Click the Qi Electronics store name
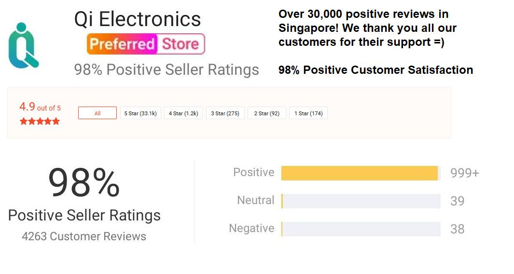The image size is (514, 274). (138, 20)
